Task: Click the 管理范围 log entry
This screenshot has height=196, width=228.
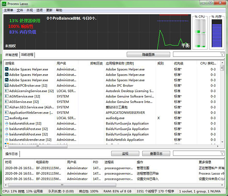Action: coord(143,168)
